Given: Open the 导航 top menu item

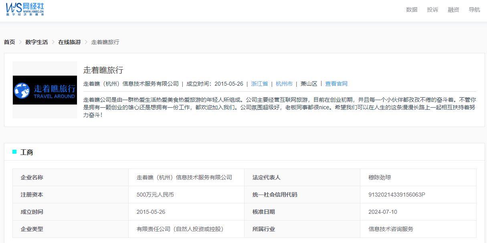Looking at the screenshot, I should tap(474, 10).
